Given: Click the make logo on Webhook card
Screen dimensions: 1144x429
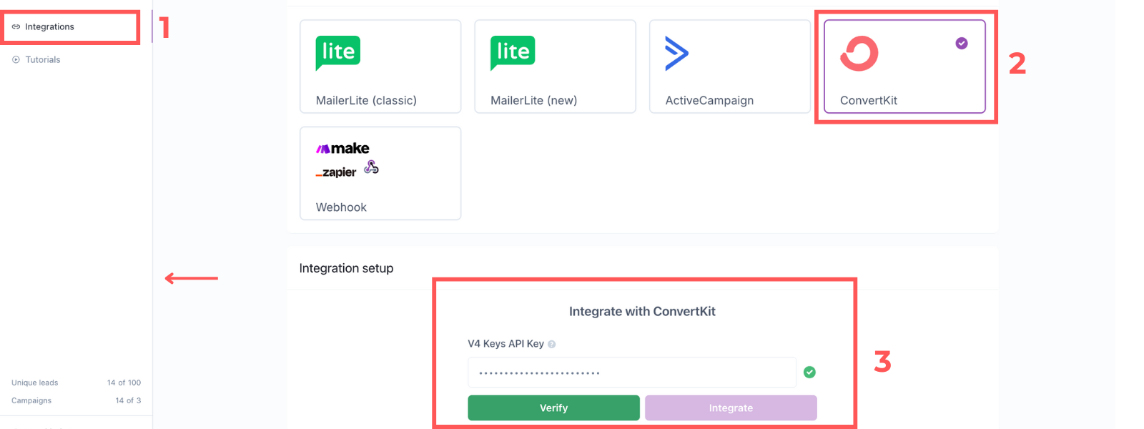Looking at the screenshot, I should pyautogui.click(x=342, y=149).
